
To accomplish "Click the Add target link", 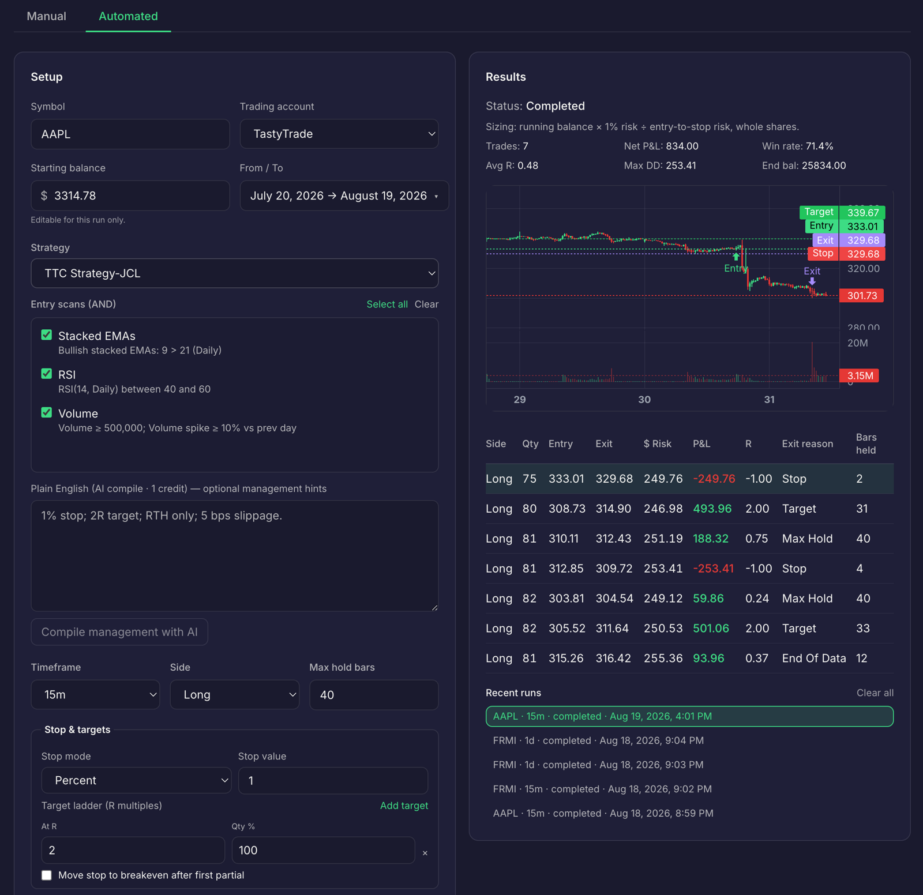I will point(404,805).
